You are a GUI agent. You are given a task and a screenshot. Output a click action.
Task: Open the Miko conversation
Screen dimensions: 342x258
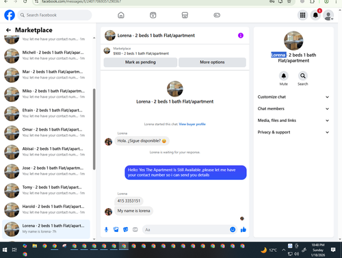pyautogui.click(x=46, y=94)
